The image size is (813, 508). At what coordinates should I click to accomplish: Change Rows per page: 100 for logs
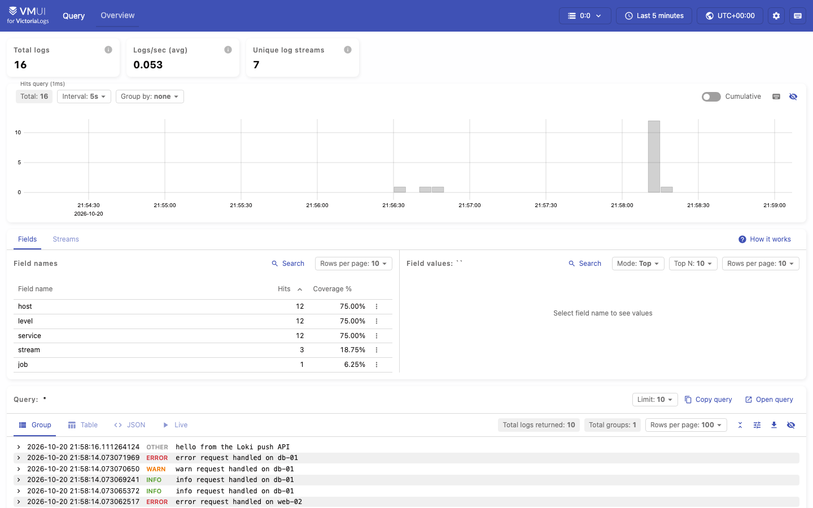[x=686, y=425]
